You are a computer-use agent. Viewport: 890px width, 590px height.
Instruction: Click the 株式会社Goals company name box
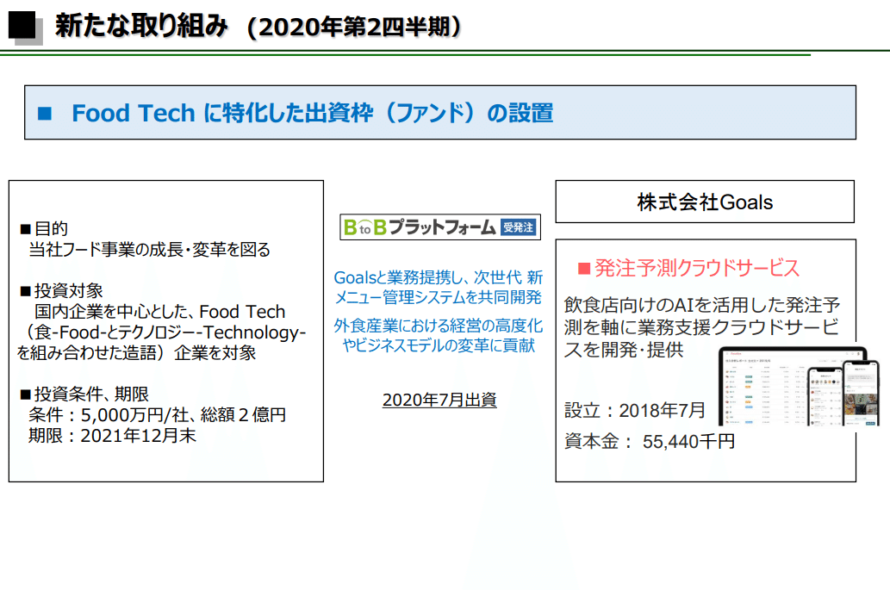[x=705, y=202]
